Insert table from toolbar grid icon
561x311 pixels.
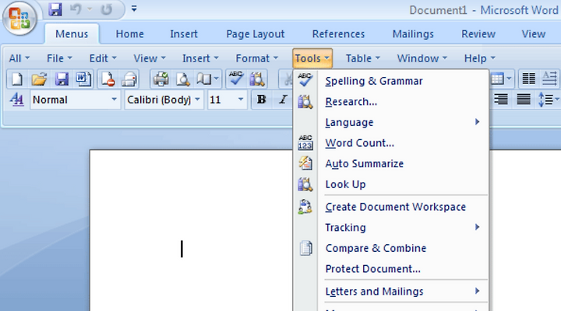497,79
